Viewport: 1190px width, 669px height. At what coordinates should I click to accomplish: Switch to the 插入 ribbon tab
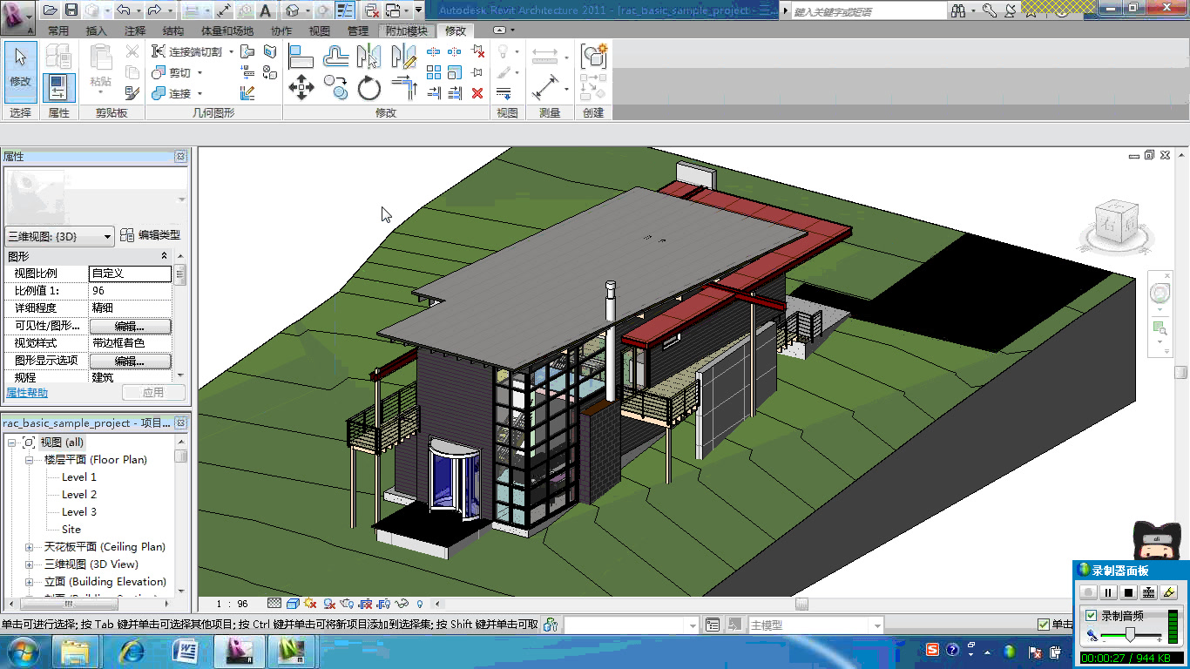point(97,31)
